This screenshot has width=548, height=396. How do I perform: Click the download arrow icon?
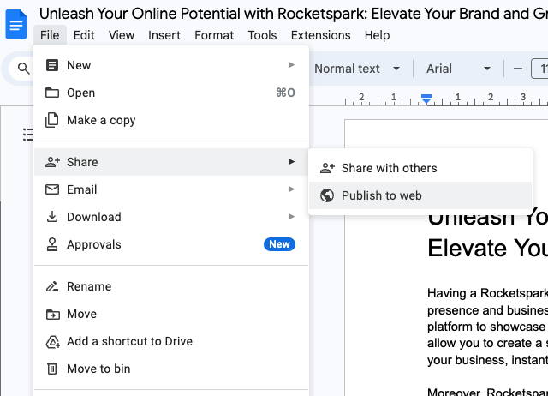pos(52,217)
